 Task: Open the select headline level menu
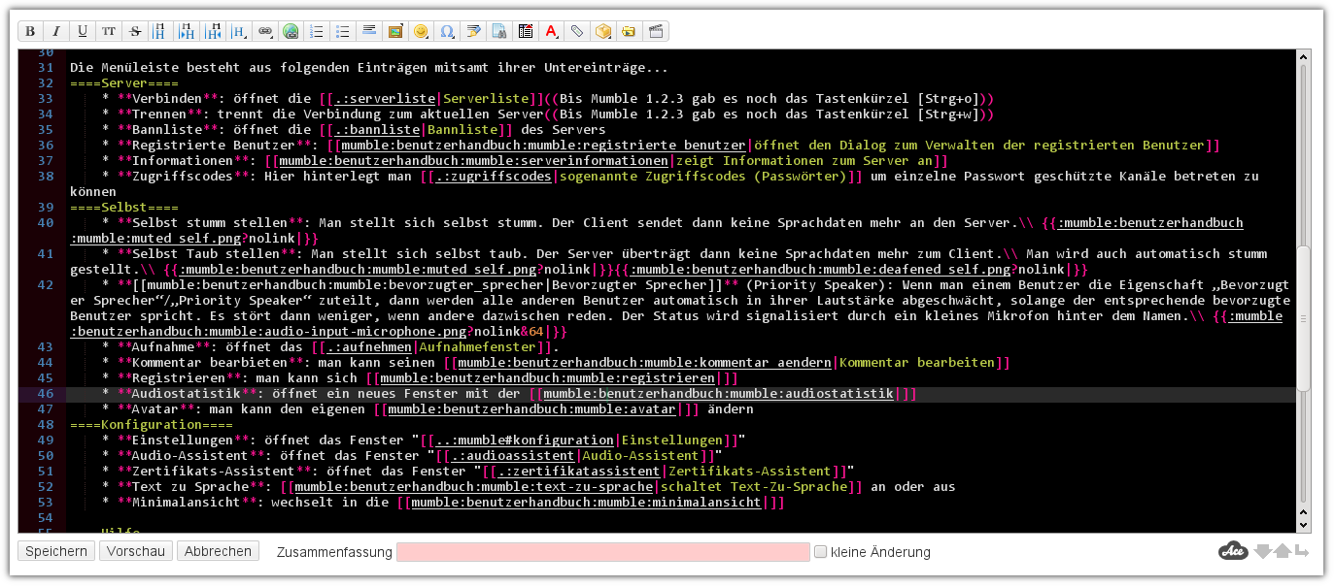point(240,31)
